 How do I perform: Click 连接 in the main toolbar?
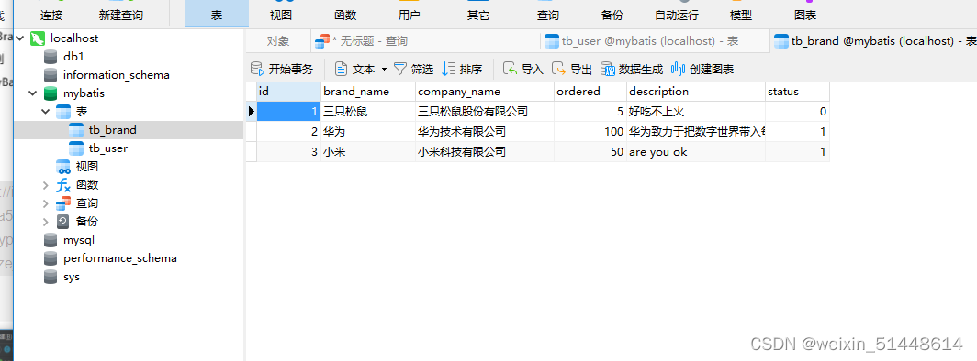point(51,15)
